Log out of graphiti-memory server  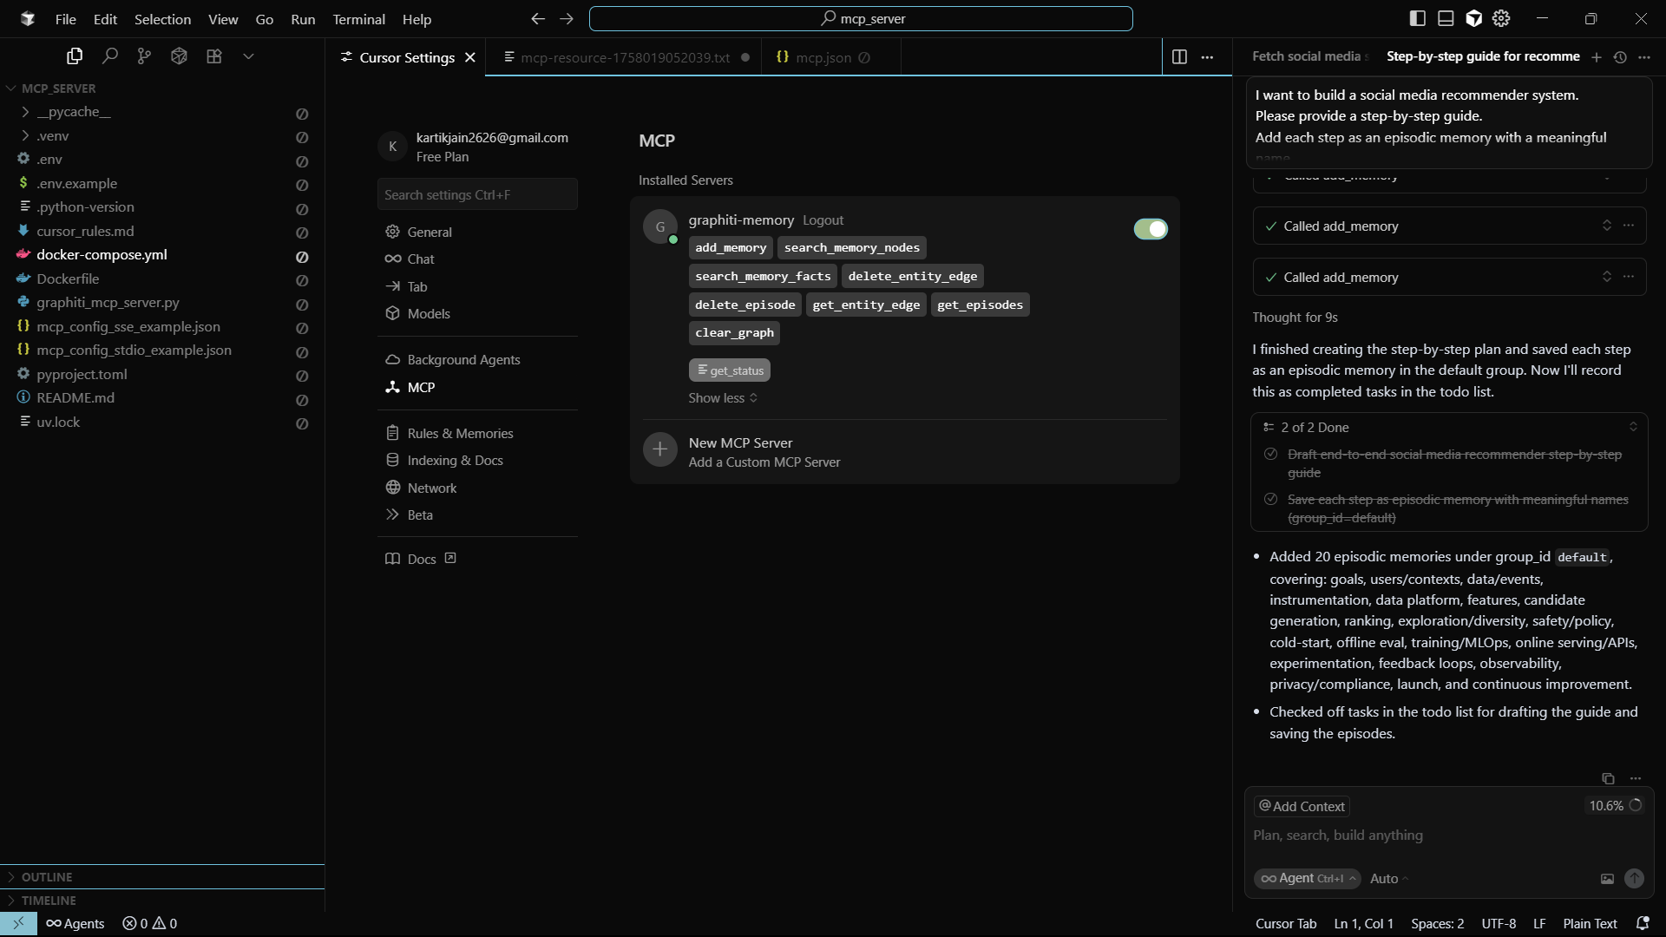tap(823, 220)
